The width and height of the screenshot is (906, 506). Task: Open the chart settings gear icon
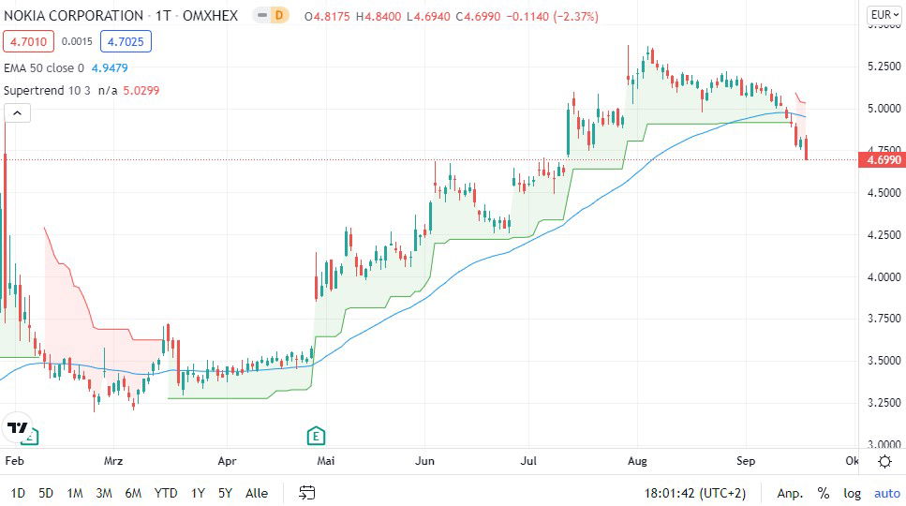(x=884, y=461)
